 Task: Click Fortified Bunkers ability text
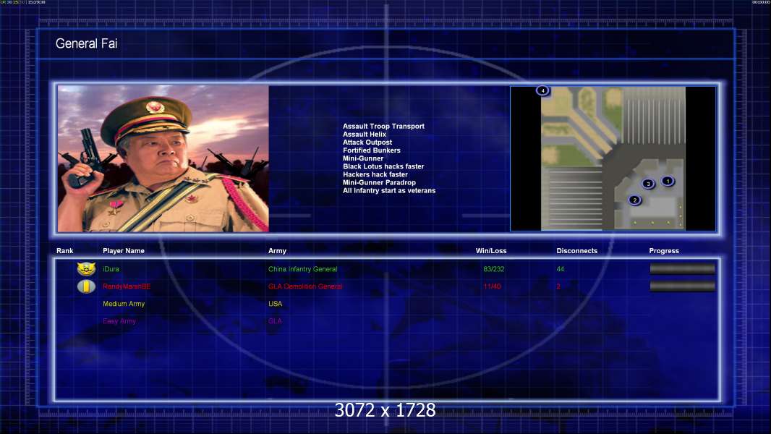(x=371, y=150)
